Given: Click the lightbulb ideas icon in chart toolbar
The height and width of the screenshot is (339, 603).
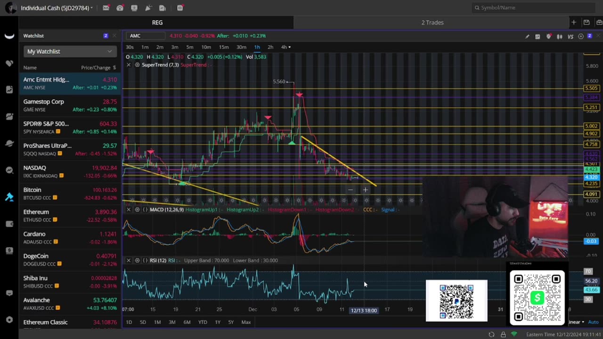Looking at the screenshot, I should coord(549,36).
